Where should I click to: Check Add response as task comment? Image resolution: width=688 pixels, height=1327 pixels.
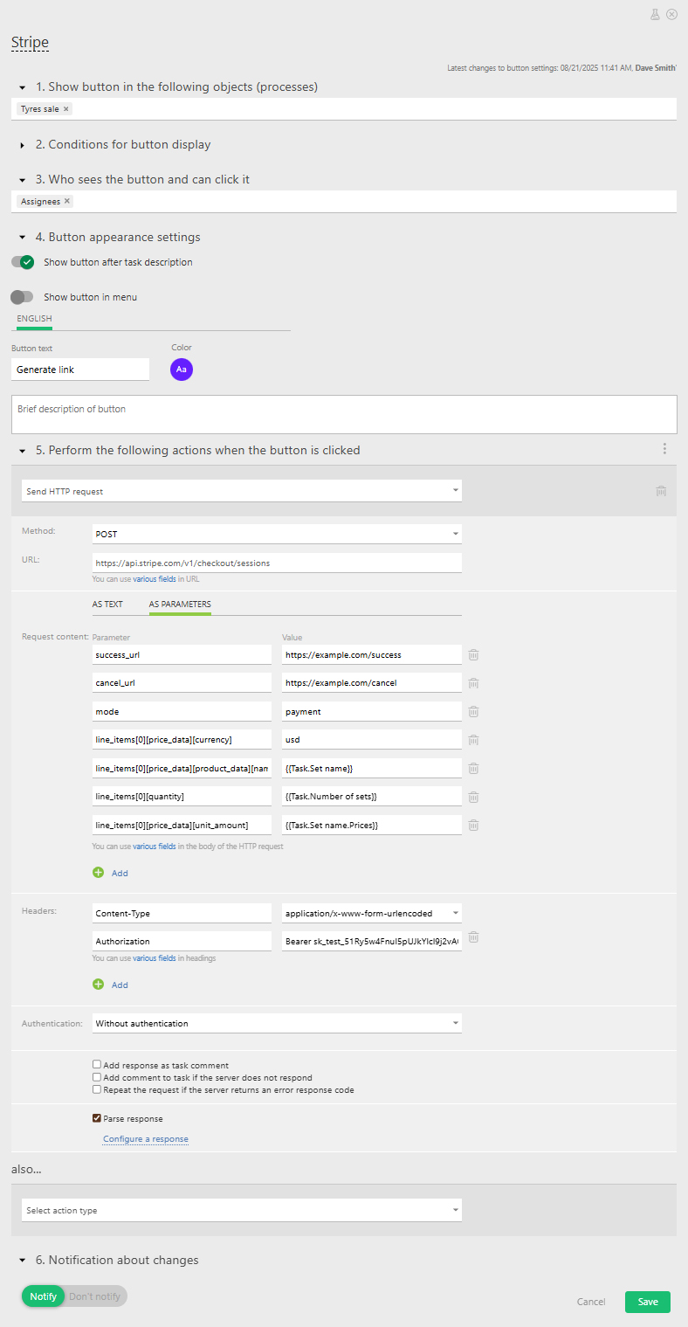[97, 1065]
